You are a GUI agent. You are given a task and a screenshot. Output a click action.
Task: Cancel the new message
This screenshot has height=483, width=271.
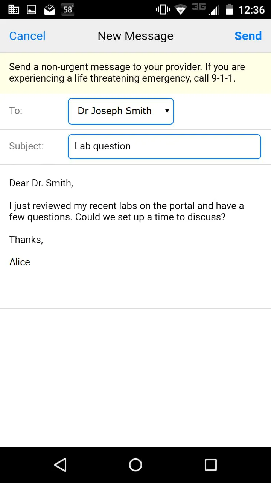tap(27, 36)
